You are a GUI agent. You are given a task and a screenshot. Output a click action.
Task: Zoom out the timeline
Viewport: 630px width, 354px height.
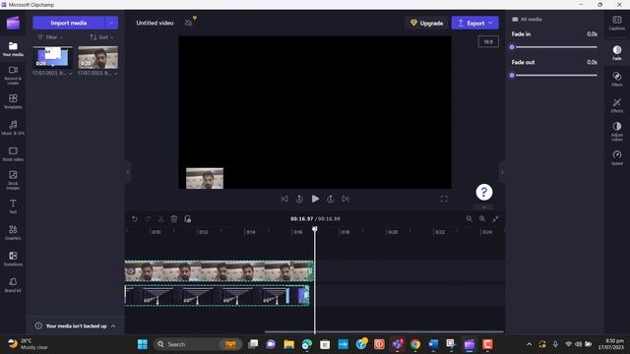tap(469, 218)
